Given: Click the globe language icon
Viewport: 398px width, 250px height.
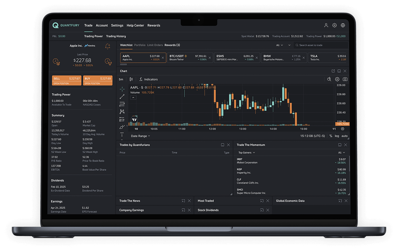Looking at the screenshot, I should pos(343,25).
